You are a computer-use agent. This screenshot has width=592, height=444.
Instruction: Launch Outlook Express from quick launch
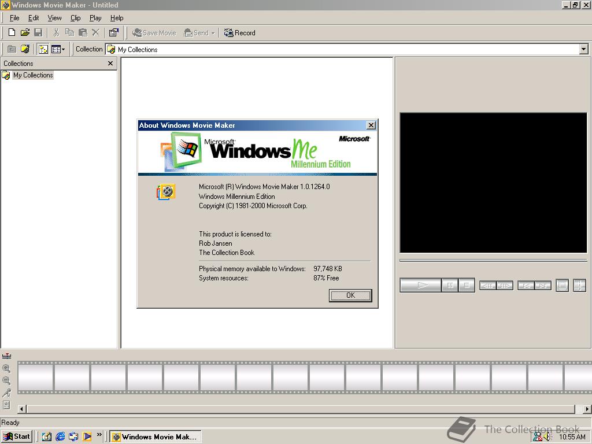[73, 436]
